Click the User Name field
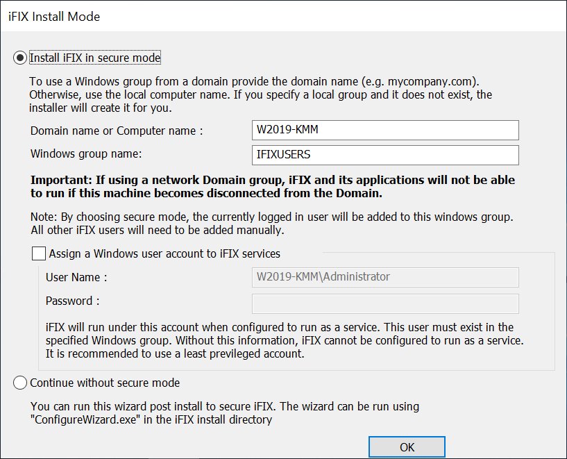This screenshot has width=567, height=459. pyautogui.click(x=385, y=278)
